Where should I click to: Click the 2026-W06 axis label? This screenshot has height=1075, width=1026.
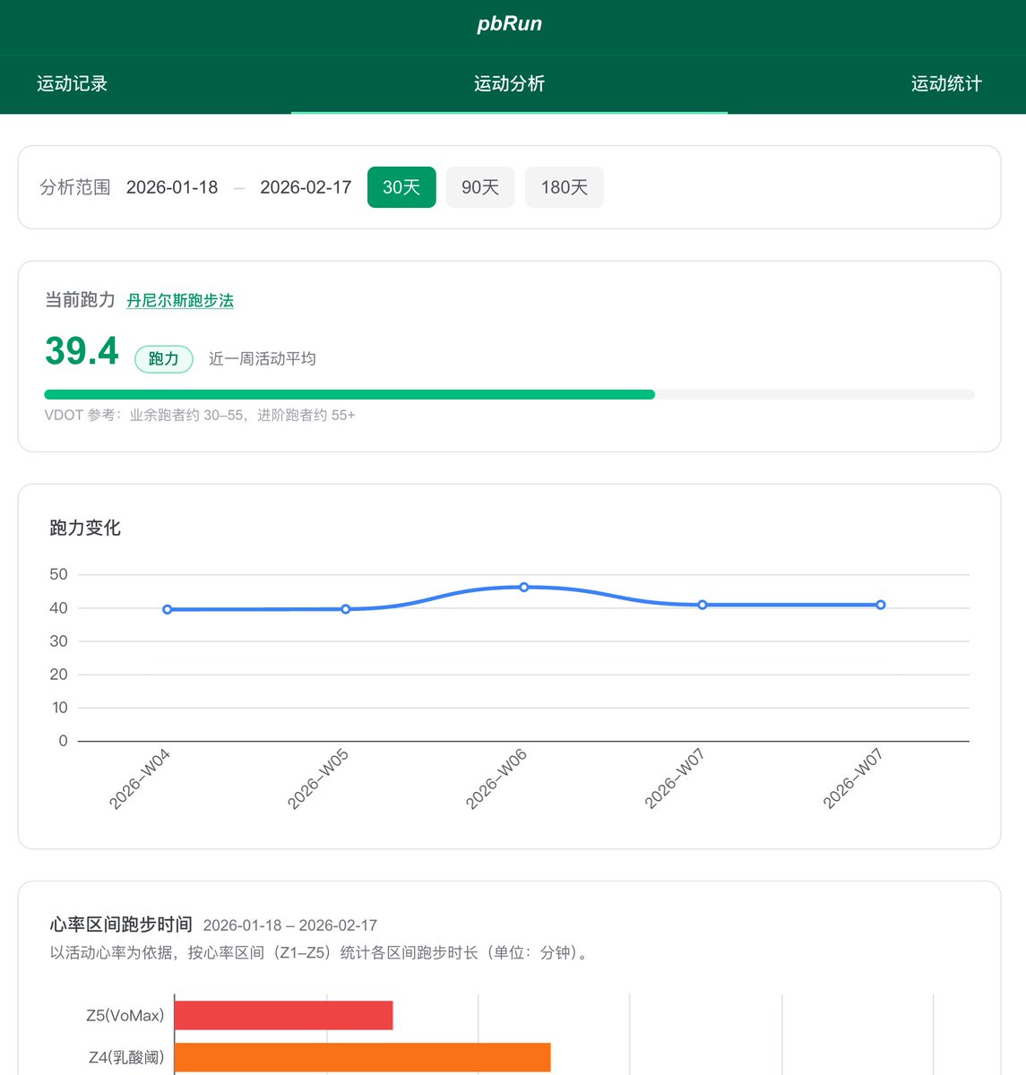click(x=496, y=779)
